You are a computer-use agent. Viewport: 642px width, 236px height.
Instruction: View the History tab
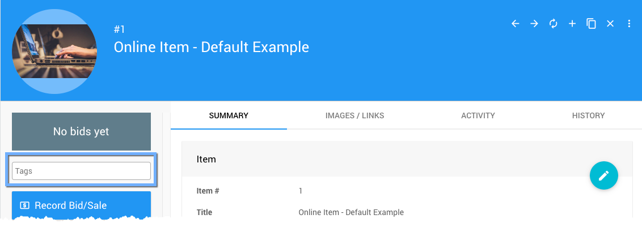click(x=588, y=115)
